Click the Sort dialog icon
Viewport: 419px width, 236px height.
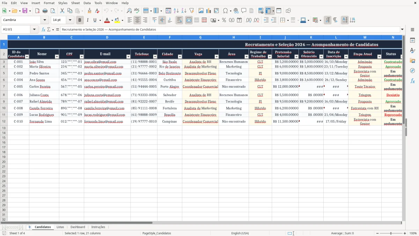pyautogui.click(x=168, y=11)
